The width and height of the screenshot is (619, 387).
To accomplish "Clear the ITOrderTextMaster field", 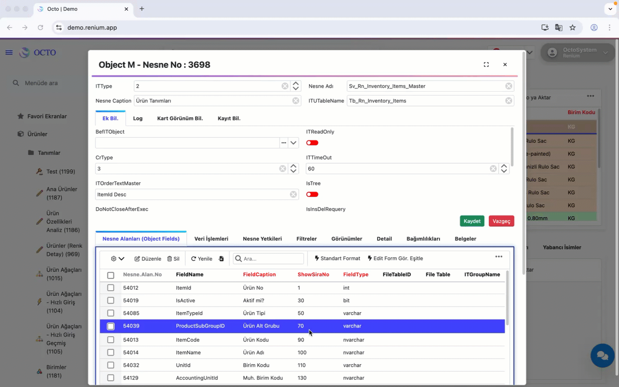I will click(293, 194).
